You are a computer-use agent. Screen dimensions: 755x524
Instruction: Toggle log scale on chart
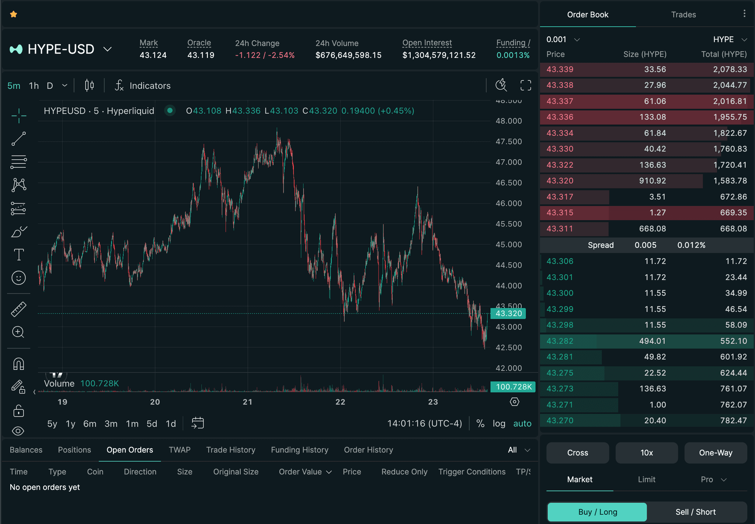coord(499,423)
